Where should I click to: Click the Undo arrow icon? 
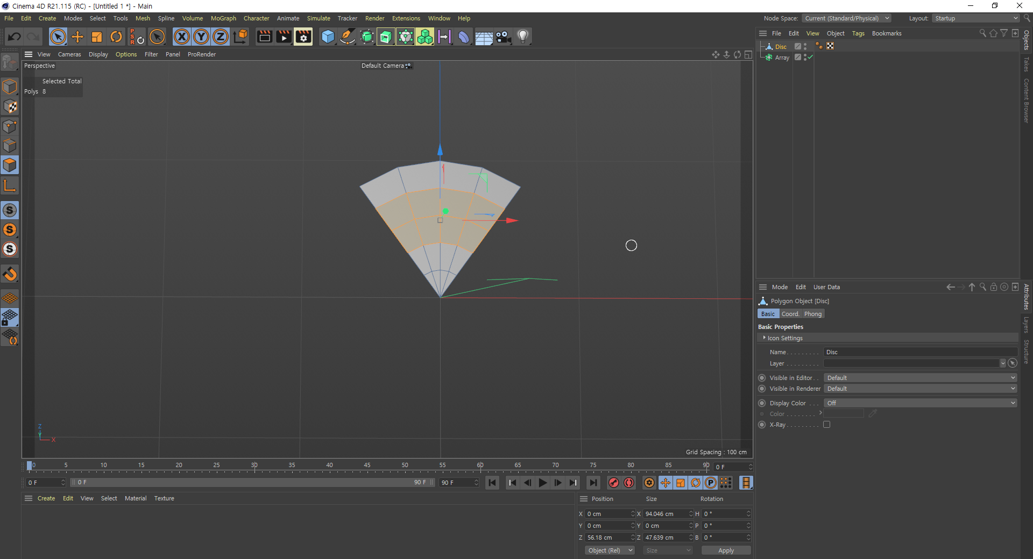tap(15, 37)
